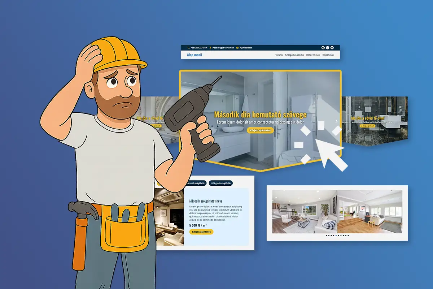
Task: Click the last gallery pagination dot
Action: point(348,236)
